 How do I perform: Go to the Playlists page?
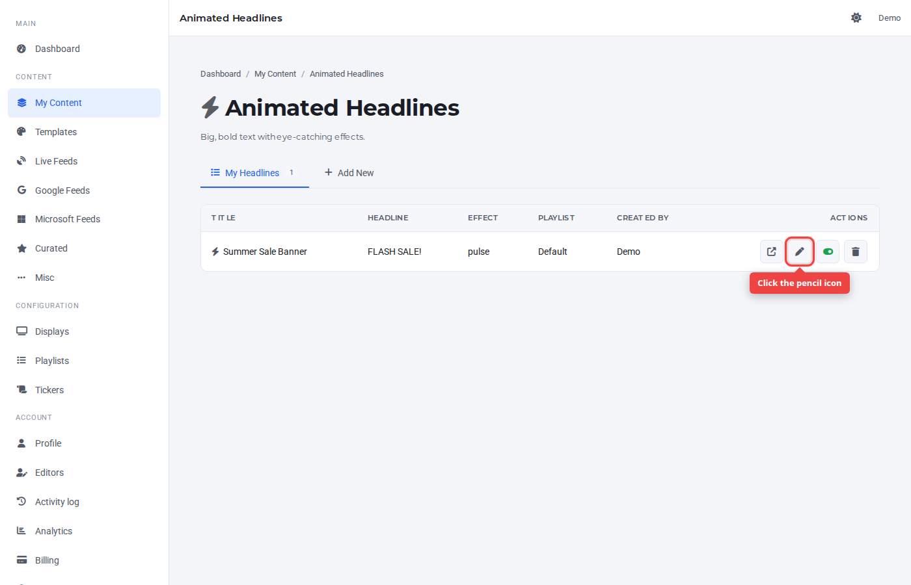[84, 360]
